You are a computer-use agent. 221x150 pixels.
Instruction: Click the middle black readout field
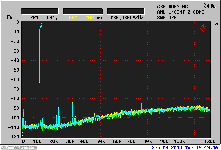pyautogui.click(x=83, y=11)
